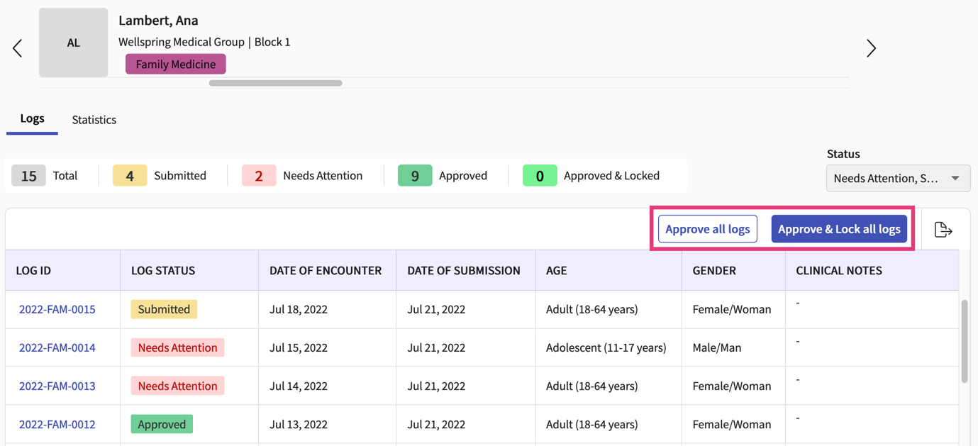
Task: Switch to the Statistics tab
Action: [94, 119]
